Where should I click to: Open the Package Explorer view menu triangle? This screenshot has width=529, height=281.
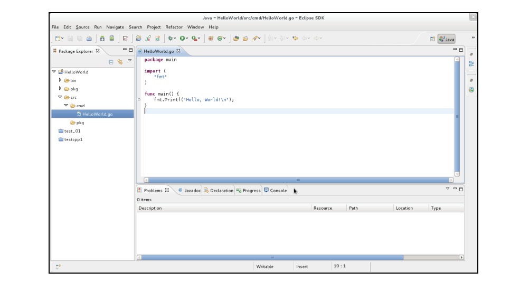point(129,60)
